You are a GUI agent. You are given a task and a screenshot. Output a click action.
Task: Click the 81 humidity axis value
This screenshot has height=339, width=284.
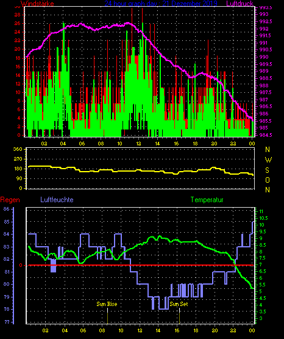(7, 272)
